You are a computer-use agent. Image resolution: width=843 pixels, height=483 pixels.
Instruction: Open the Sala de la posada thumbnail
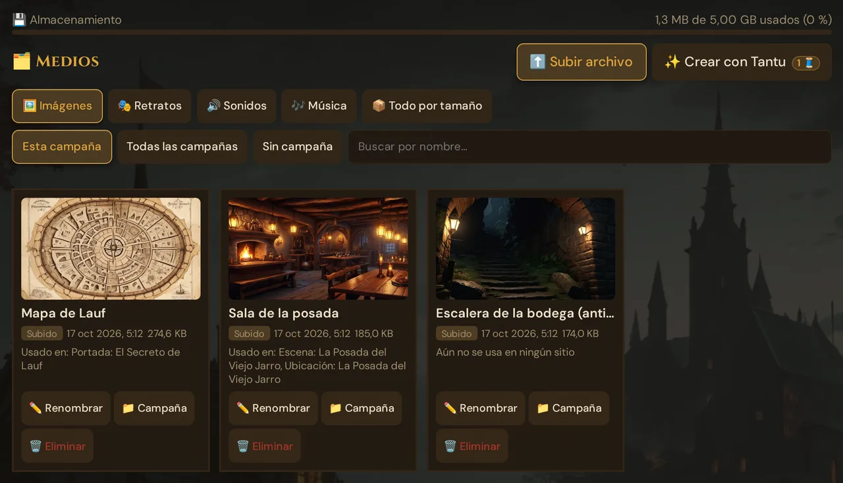[318, 249]
